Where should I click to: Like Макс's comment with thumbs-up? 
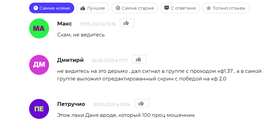pyautogui.click(x=127, y=23)
